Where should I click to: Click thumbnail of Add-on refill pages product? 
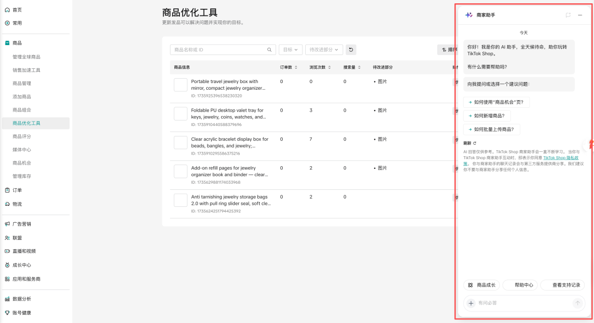click(181, 171)
